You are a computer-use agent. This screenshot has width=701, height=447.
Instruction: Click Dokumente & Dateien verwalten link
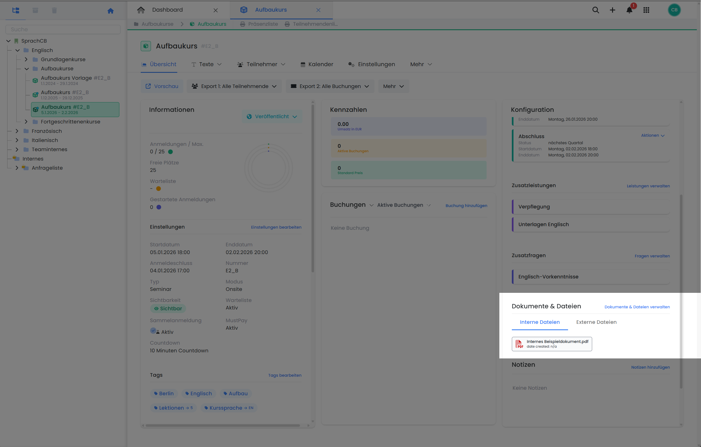point(637,307)
